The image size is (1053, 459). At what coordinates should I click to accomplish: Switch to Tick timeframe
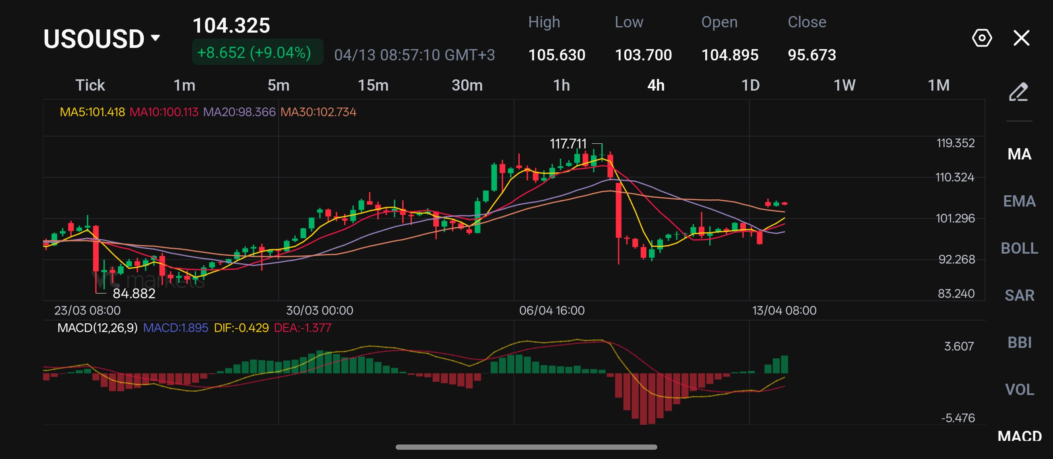click(90, 85)
